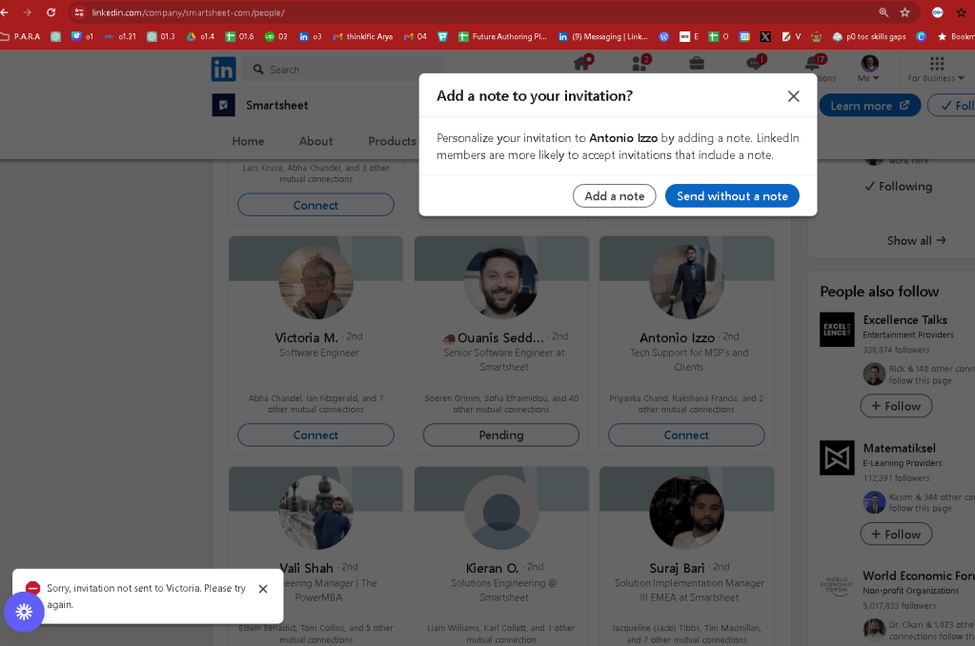The height and width of the screenshot is (646, 975).
Task: Switch to Smartsheet Products tab
Action: pos(392,141)
